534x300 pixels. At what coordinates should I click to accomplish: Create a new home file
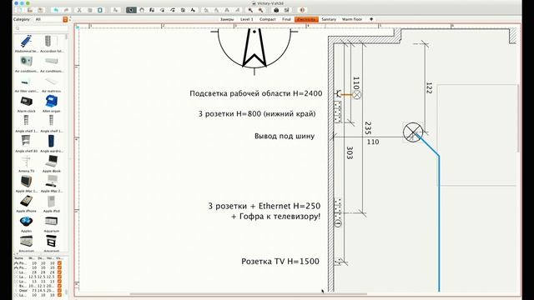[19, 10]
